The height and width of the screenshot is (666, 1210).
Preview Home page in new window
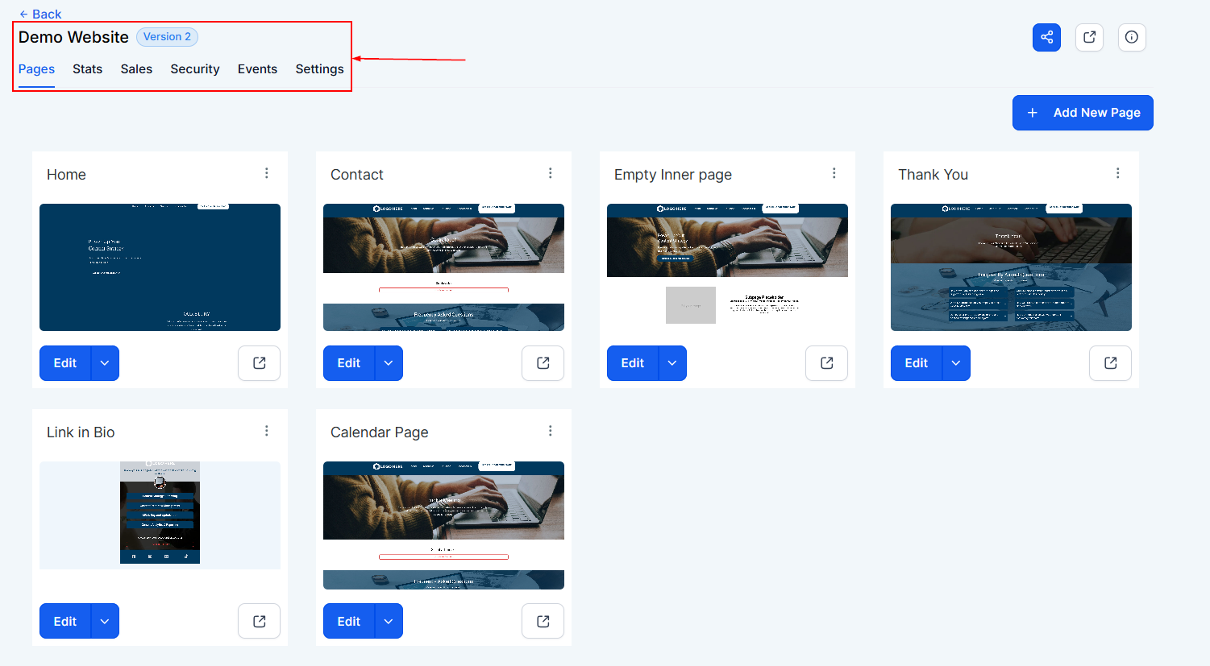pos(259,363)
